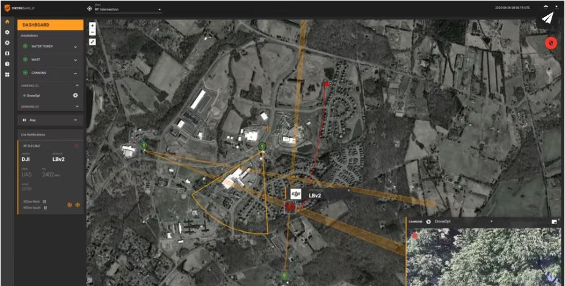Click the orange target locate icon in the notification card
This screenshot has height=286, width=565.
[x=78, y=205]
